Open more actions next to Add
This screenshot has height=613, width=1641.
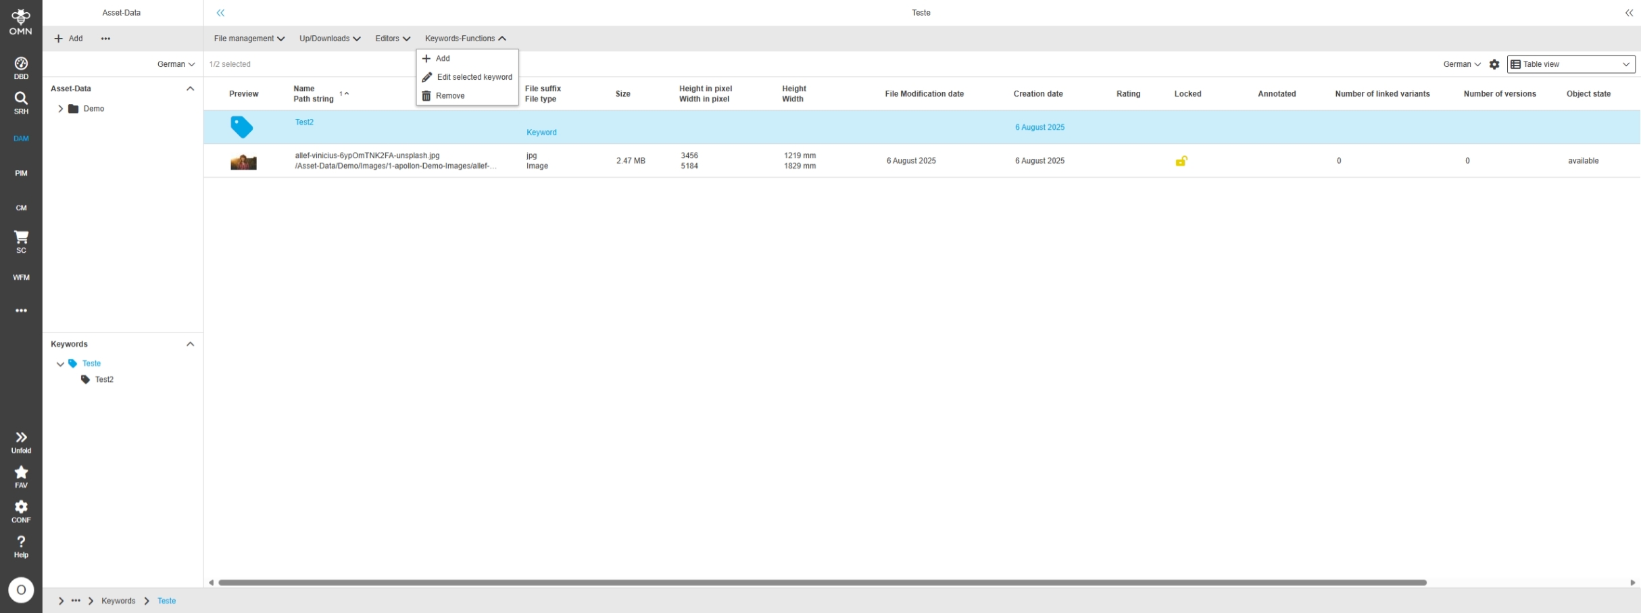point(105,39)
